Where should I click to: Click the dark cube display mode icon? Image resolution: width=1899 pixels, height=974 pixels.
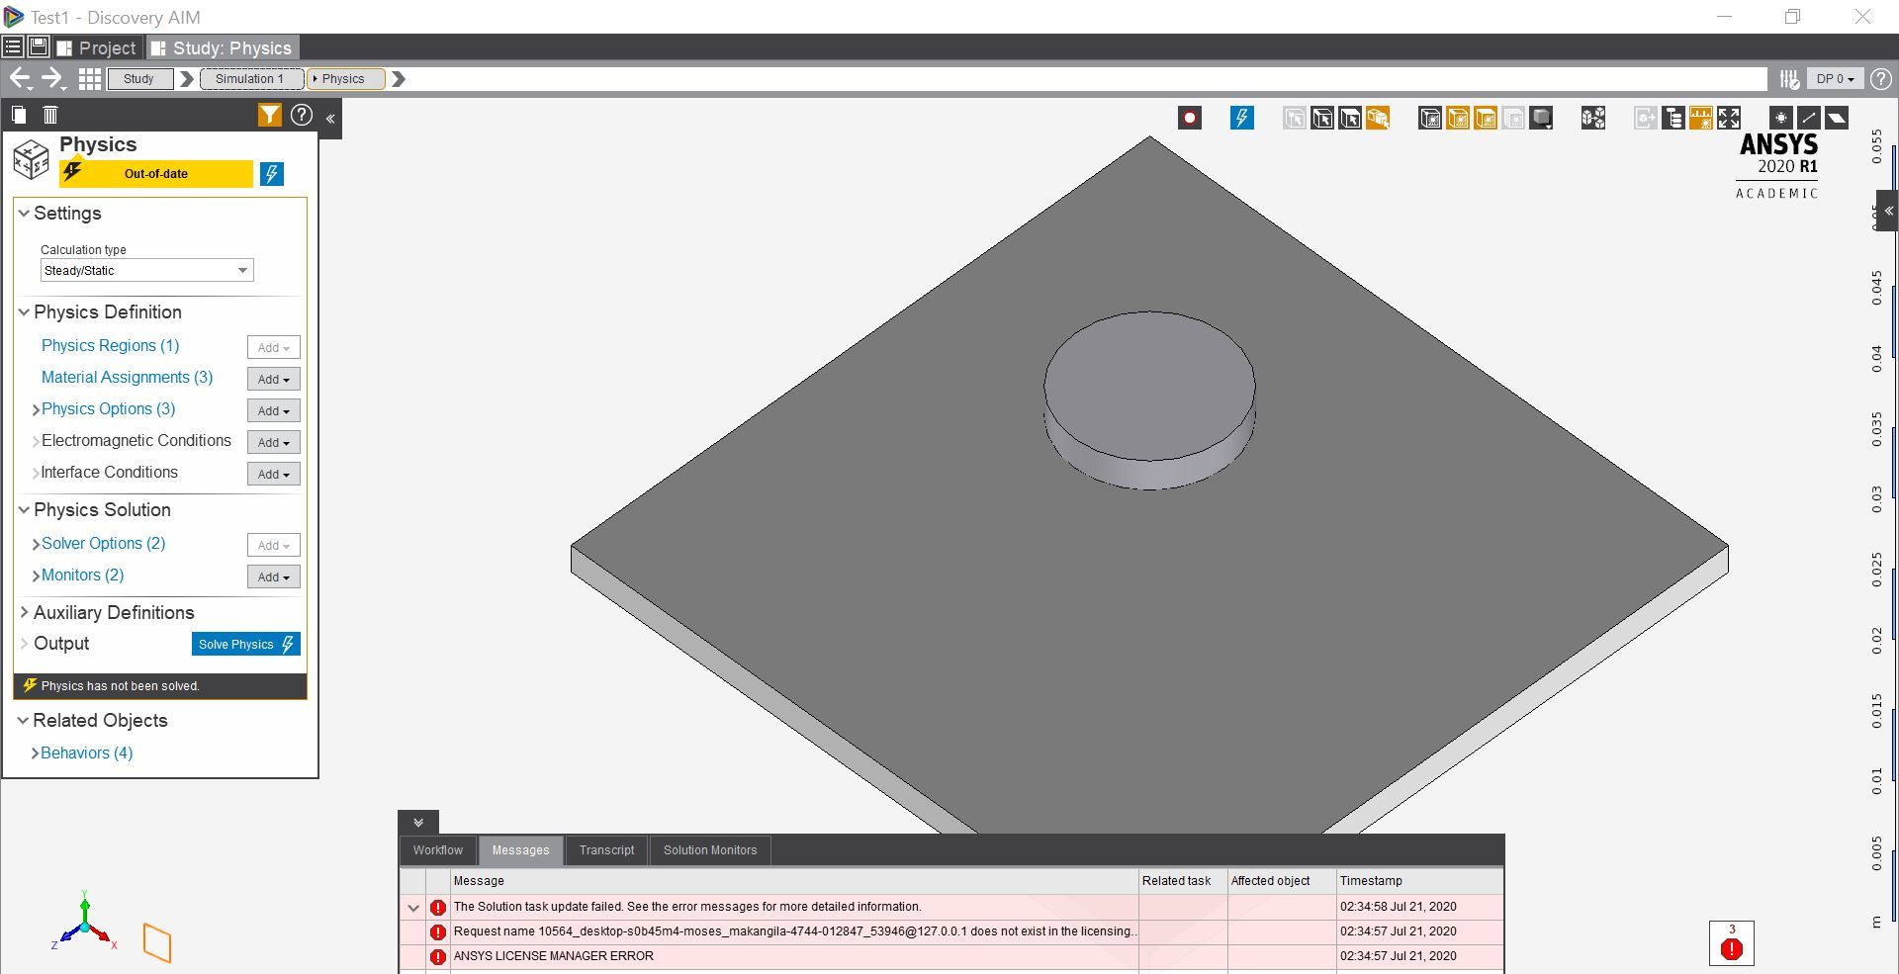click(1430, 119)
